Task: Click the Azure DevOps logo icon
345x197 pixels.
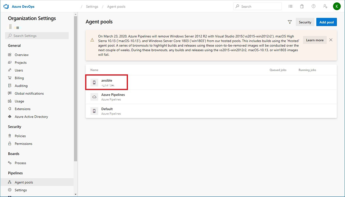Action: click(x=6, y=6)
